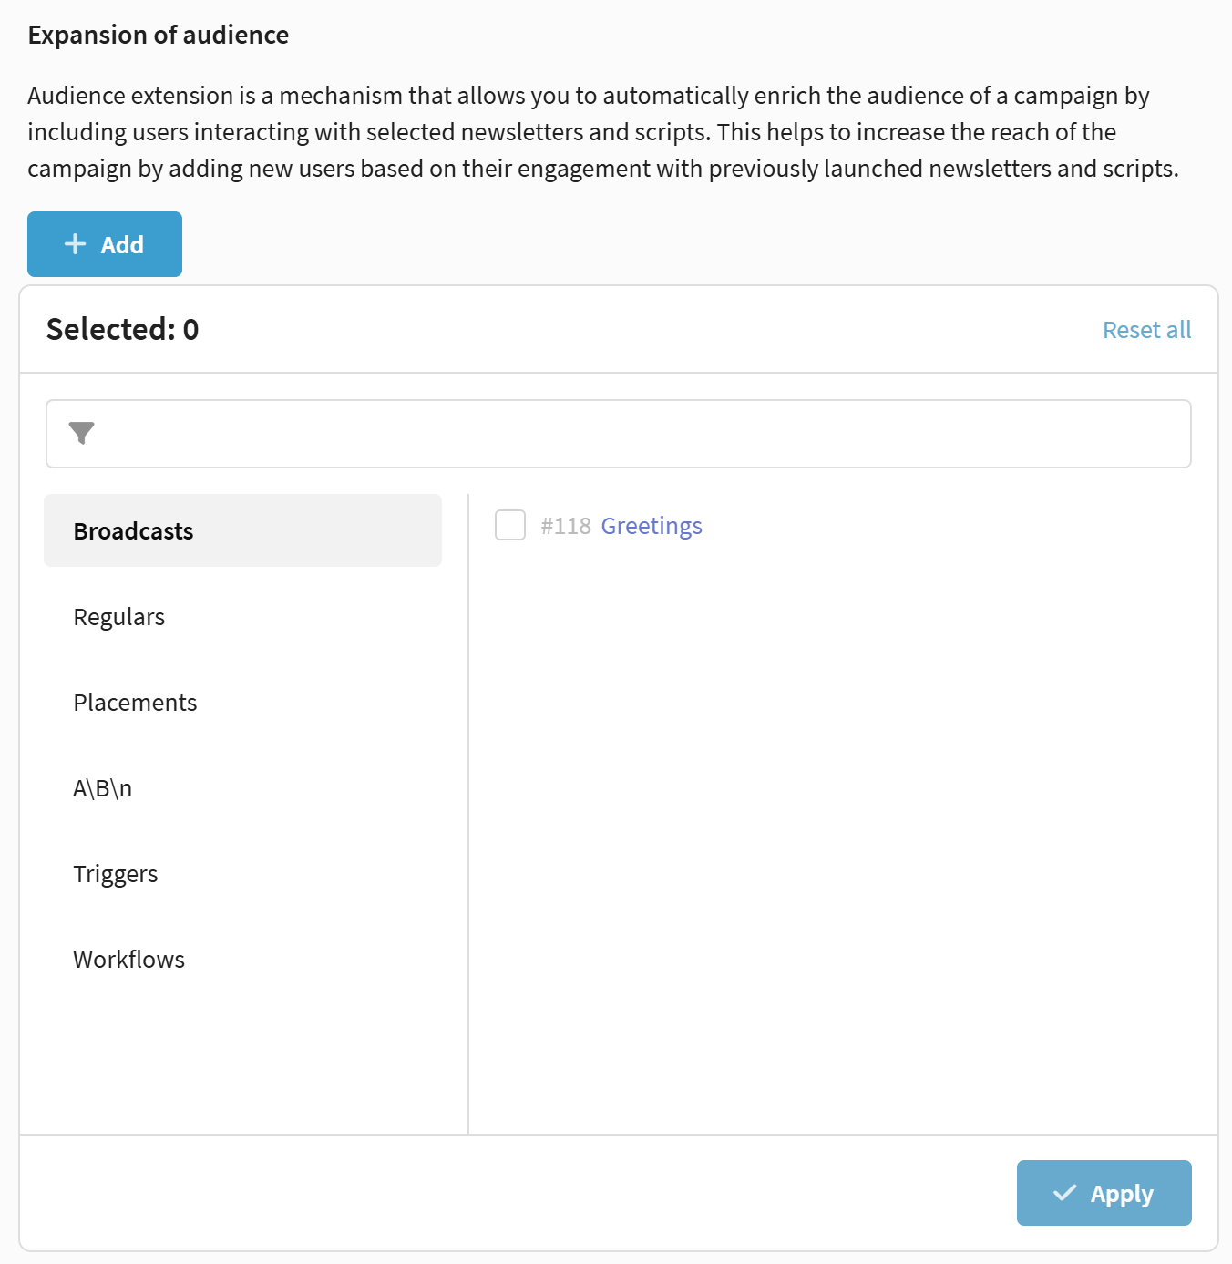Image resolution: width=1232 pixels, height=1264 pixels.
Task: Click the empty area below the Greetings item
Action: point(842,820)
